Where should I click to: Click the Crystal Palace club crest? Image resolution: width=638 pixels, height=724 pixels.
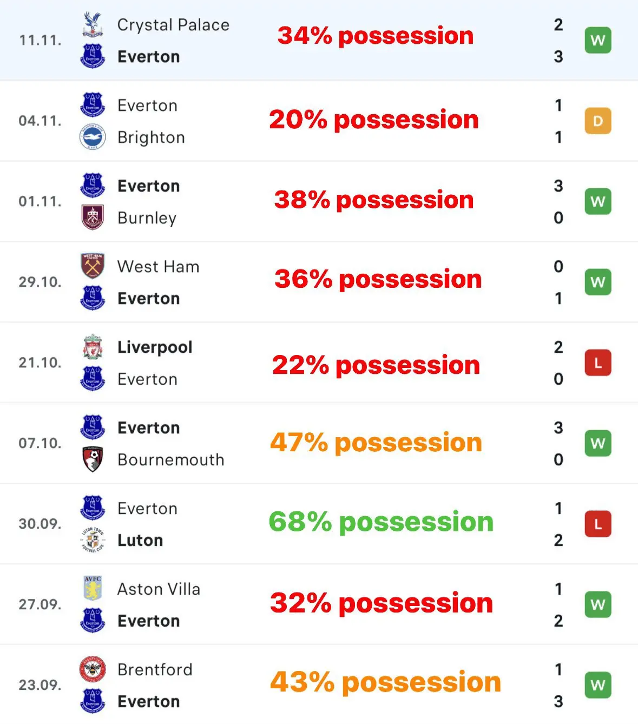93,24
